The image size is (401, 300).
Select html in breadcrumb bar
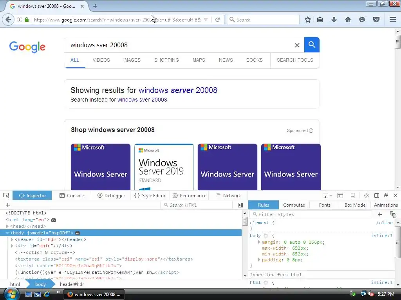tap(15, 284)
